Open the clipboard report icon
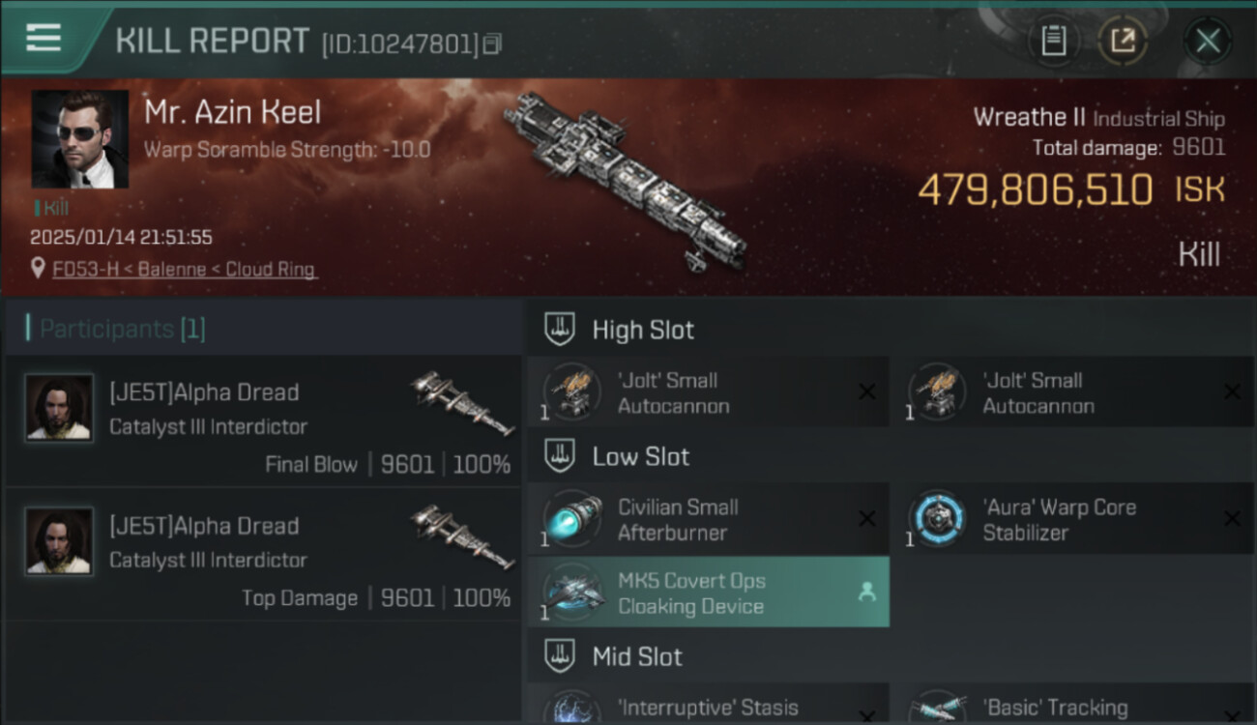The image size is (1257, 725). [1053, 41]
